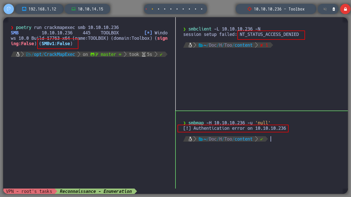Click the red x error status in smbclient prompt
Screen dimensions: 351x197
point(261,45)
